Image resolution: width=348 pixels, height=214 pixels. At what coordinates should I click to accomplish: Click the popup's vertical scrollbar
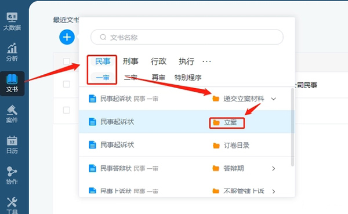click(292, 127)
